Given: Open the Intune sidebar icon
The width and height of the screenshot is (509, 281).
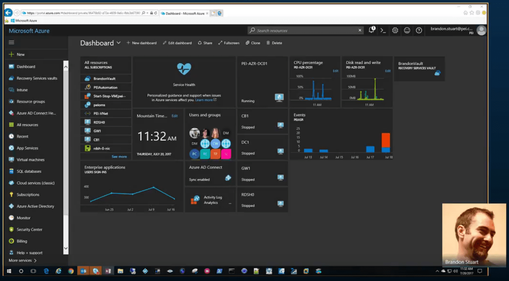Looking at the screenshot, I should (x=11, y=90).
